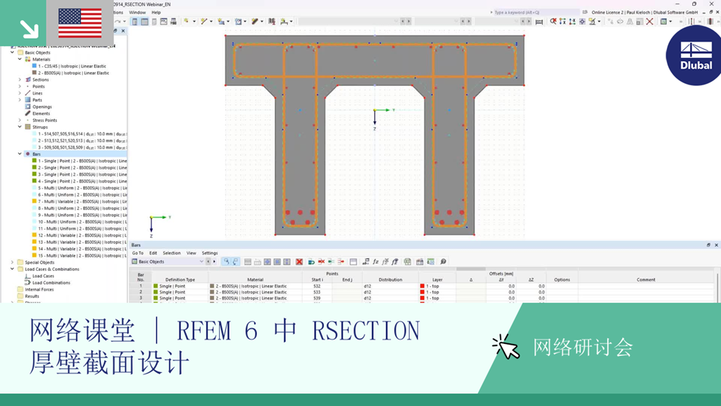Click the Sections icon in the navigator tree
This screenshot has width=721, height=406.
[29, 80]
